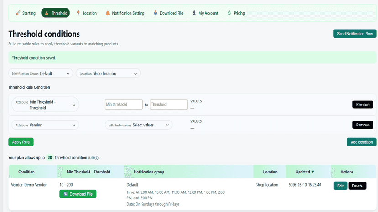The height and width of the screenshot is (212, 378).
Task: Click the rocket icon beside Starting
Action: point(18,13)
